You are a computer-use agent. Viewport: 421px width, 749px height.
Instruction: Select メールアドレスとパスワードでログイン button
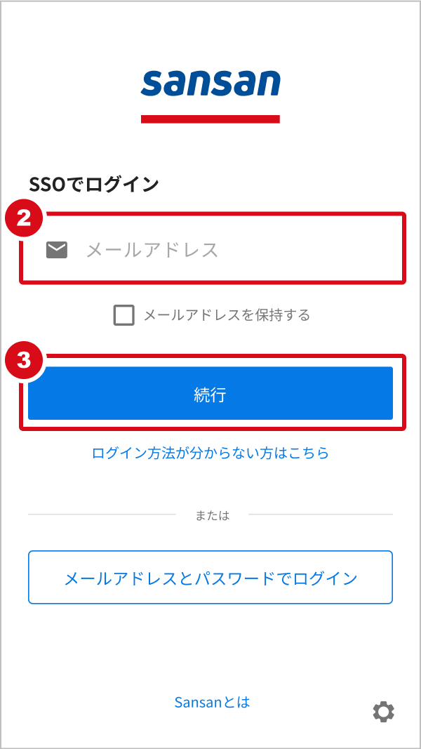(x=210, y=578)
